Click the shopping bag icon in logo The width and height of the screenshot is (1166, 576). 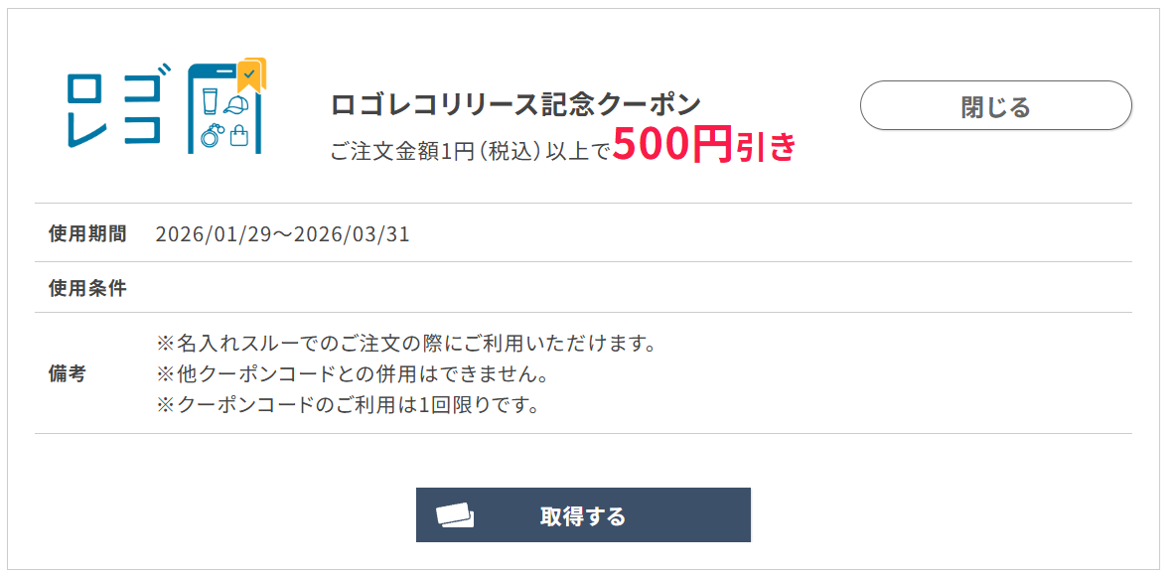pos(238,134)
